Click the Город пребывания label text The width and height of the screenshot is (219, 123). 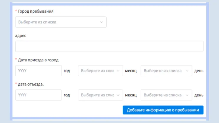[36, 11]
